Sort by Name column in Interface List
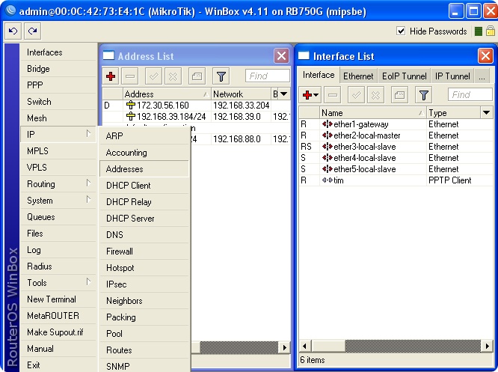This screenshot has height=372, width=498. tap(372, 112)
